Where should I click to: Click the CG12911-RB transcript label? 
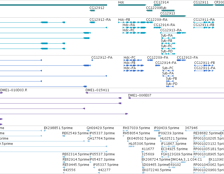pyautogui.click(x=204, y=25)
